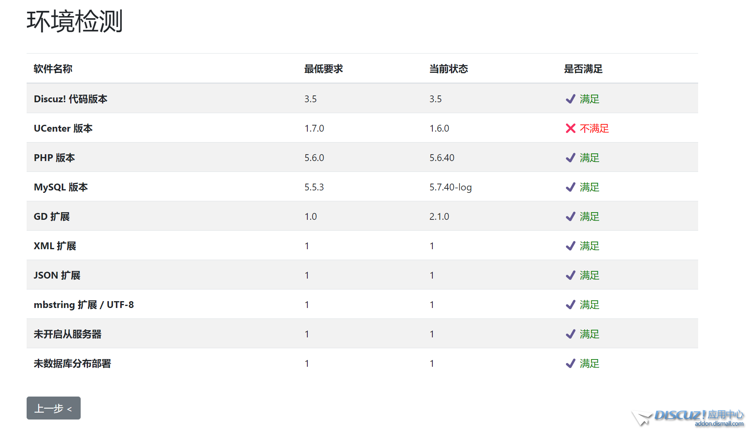This screenshot has width=751, height=434.
Task: Click the 软件名称 column header
Action: click(x=53, y=69)
